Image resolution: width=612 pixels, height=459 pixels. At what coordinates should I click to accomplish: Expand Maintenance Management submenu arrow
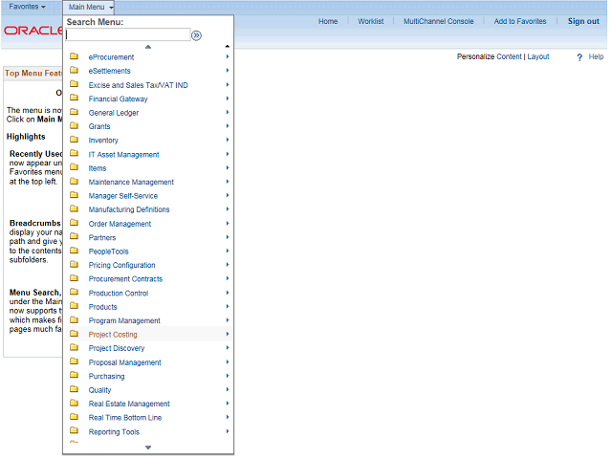tap(228, 182)
